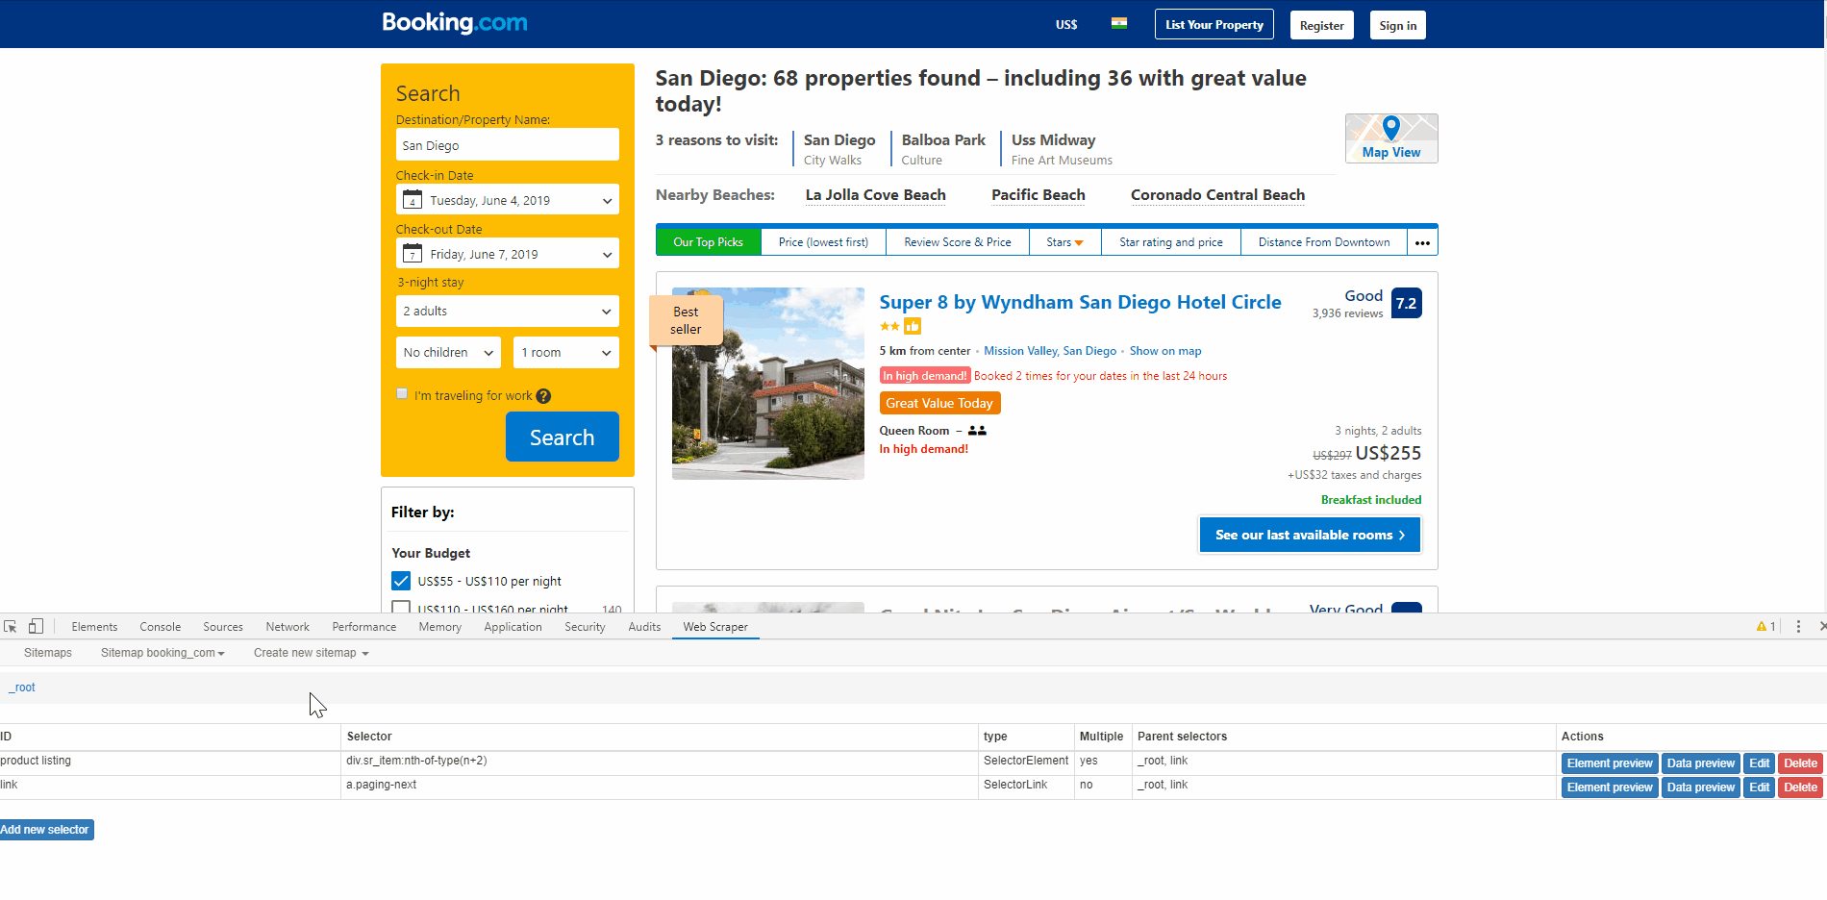Toggle the DevTools device toolbar icon
Image resolution: width=1827 pixels, height=900 pixels.
tap(36, 626)
